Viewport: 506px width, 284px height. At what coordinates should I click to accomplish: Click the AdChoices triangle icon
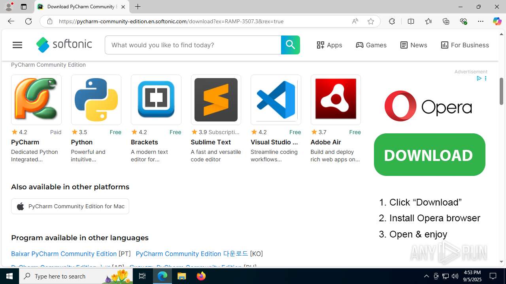(479, 78)
